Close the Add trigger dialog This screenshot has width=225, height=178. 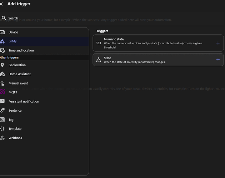(x=2, y=4)
